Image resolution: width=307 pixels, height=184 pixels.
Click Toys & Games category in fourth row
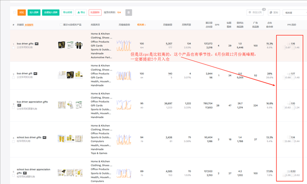(x=99, y=153)
